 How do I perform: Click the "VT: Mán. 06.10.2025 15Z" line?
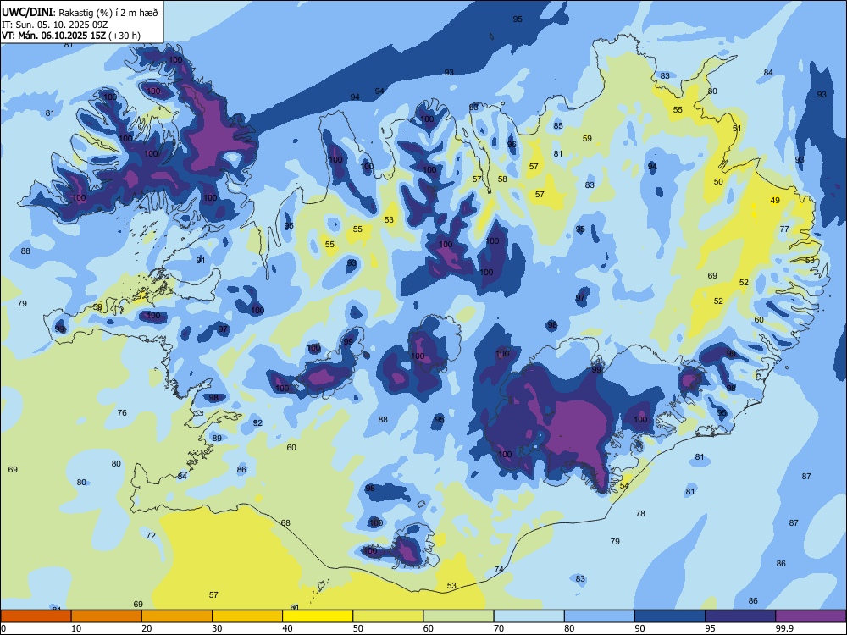(x=54, y=36)
